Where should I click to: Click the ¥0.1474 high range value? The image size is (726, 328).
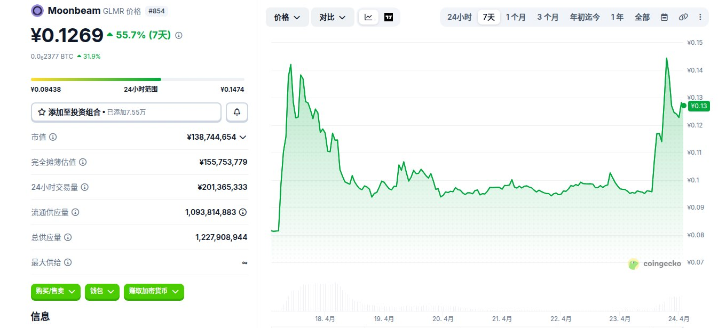pyautogui.click(x=232, y=90)
